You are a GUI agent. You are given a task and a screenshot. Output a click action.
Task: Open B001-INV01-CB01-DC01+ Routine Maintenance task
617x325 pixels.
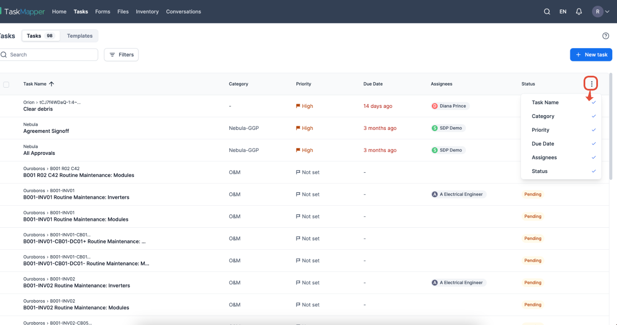(84, 242)
